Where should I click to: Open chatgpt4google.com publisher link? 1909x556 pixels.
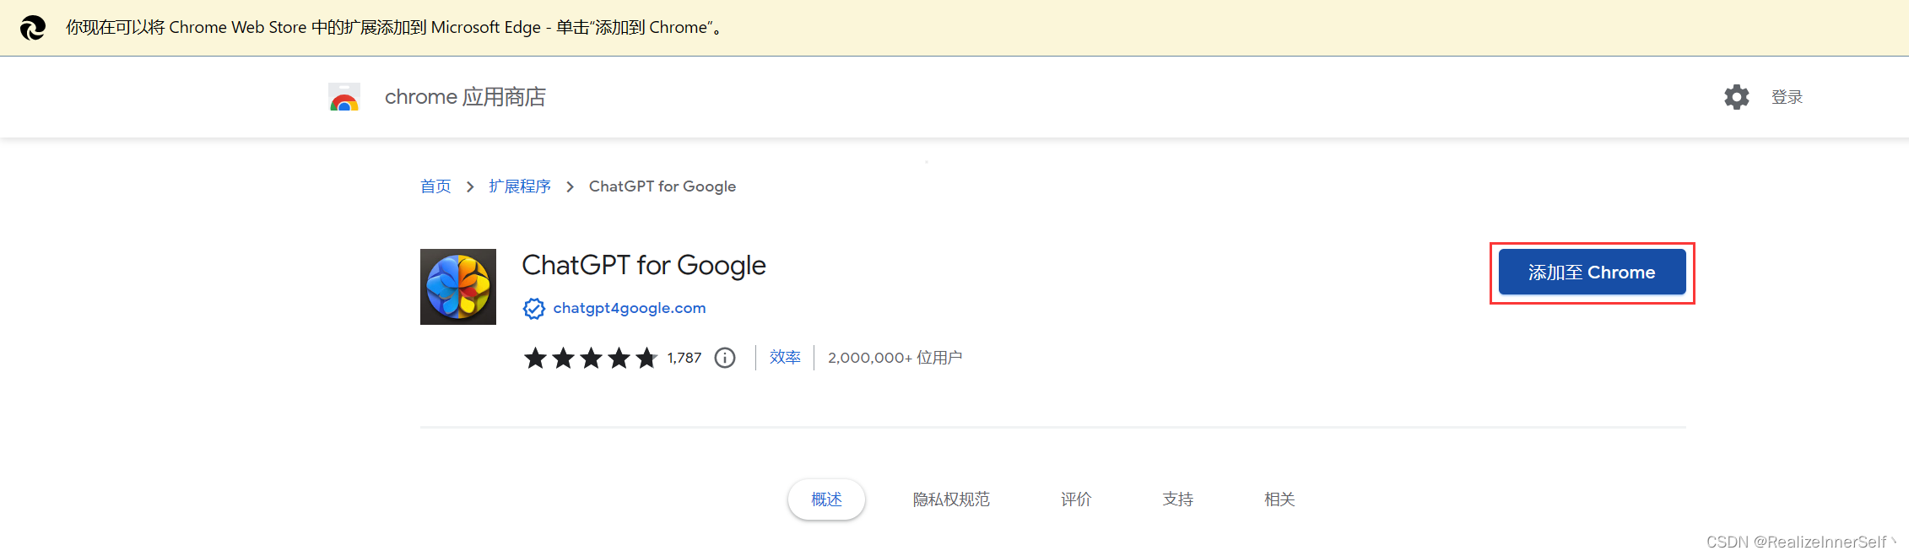630,308
